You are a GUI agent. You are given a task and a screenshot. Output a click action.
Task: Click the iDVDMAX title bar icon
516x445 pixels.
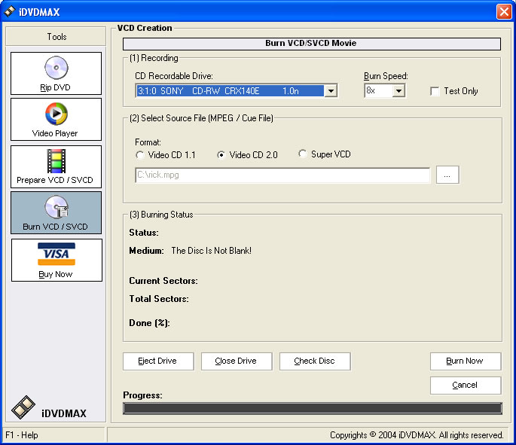coord(9,11)
